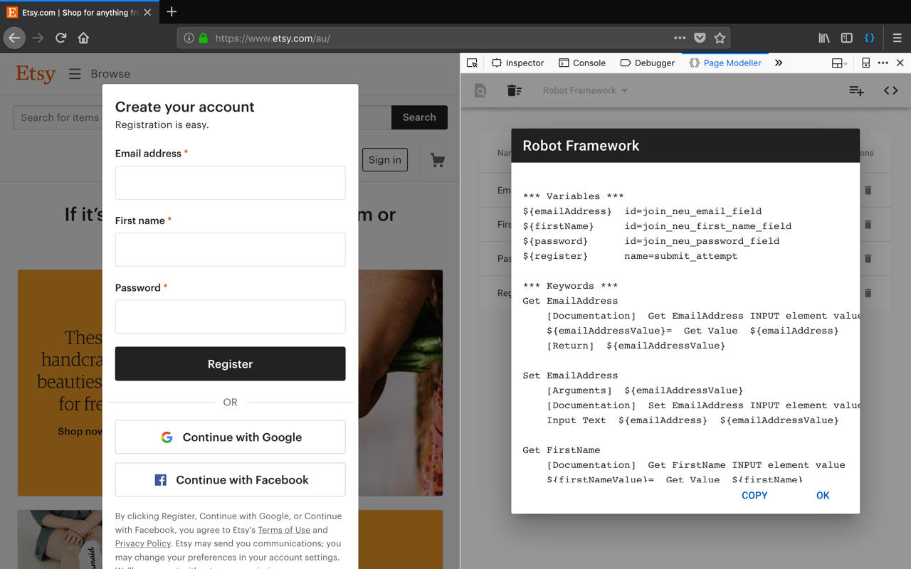The width and height of the screenshot is (911, 569).
Task: Switch to the Debugger tab
Action: (x=647, y=63)
